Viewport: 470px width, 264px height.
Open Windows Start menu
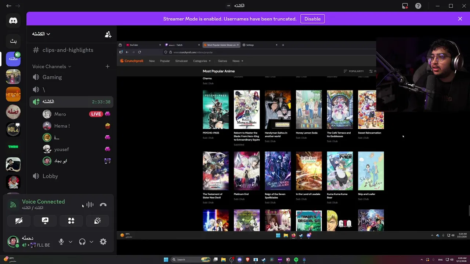click(166, 260)
